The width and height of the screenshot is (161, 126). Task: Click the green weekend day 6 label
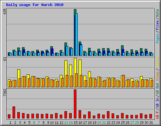34,123
